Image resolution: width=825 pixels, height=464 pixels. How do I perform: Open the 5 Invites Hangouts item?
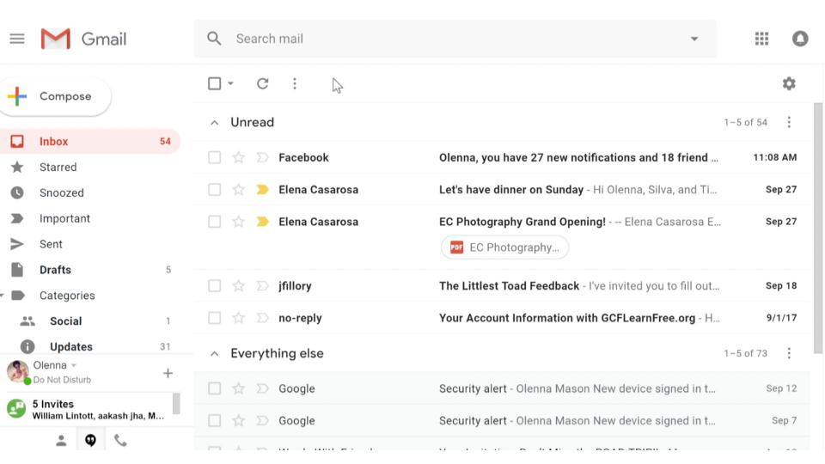tap(89, 409)
